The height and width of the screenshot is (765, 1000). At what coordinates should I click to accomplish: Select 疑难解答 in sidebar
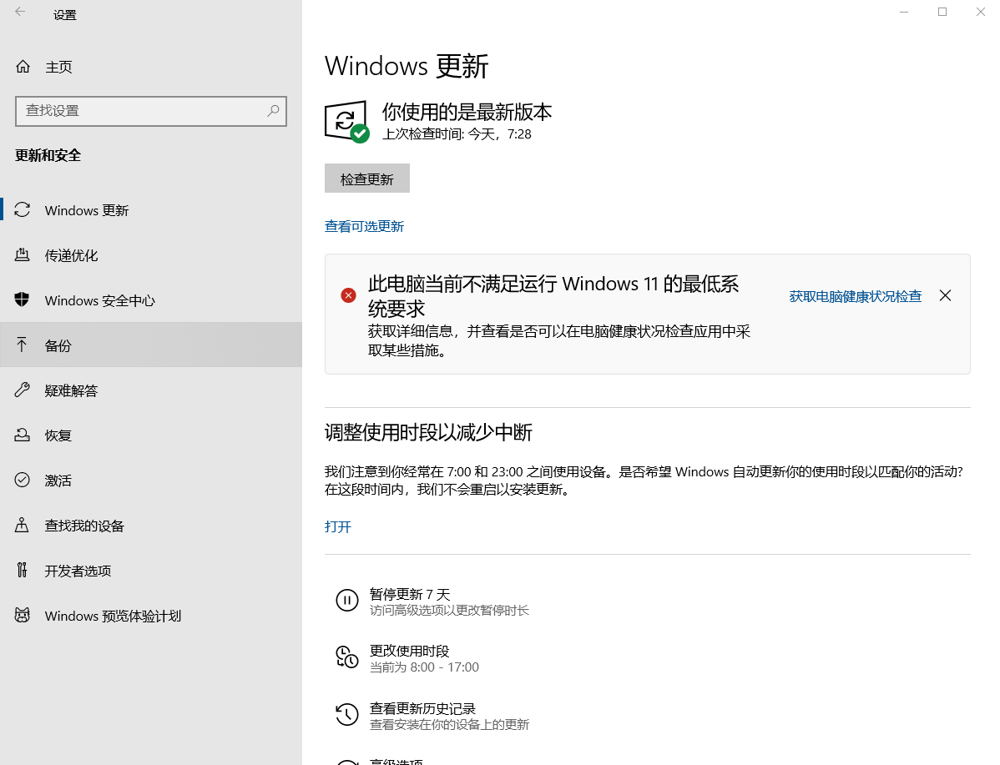tap(72, 390)
